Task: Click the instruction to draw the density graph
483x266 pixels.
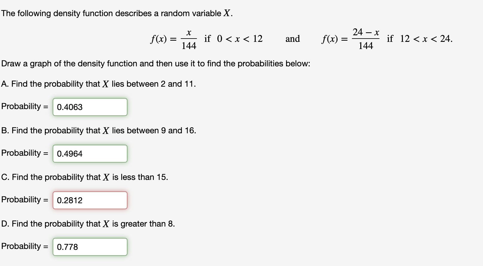Action: (x=156, y=63)
